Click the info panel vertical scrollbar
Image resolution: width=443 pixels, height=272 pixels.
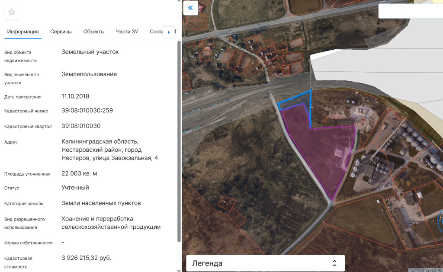point(179,138)
